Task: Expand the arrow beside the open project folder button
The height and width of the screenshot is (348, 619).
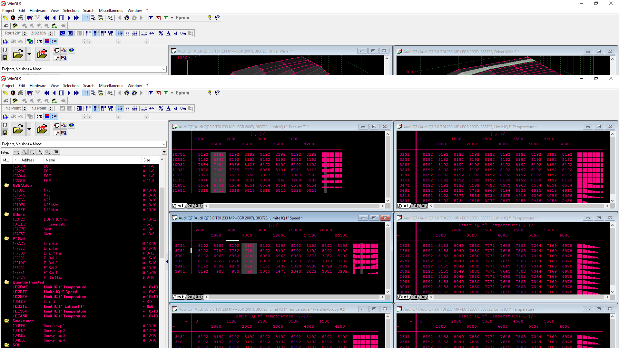Action: (29, 129)
